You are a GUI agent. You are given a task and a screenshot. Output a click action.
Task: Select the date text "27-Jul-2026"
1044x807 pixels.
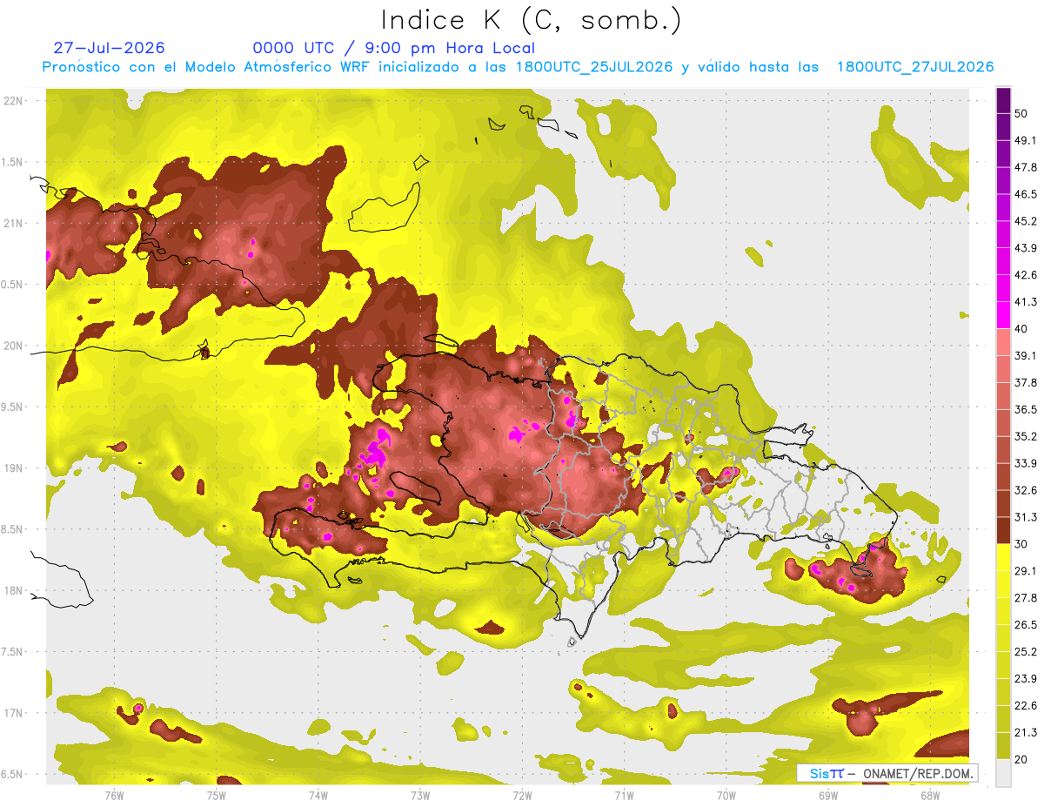(110, 48)
